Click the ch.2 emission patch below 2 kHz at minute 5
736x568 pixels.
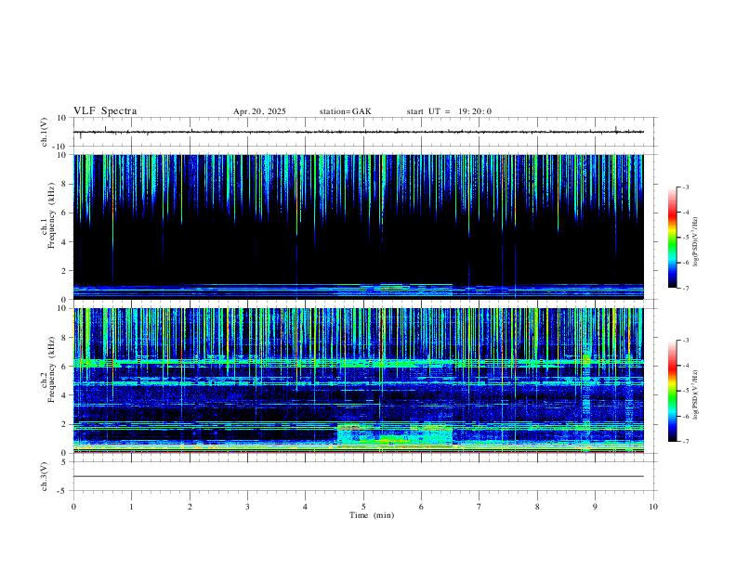click(x=394, y=434)
